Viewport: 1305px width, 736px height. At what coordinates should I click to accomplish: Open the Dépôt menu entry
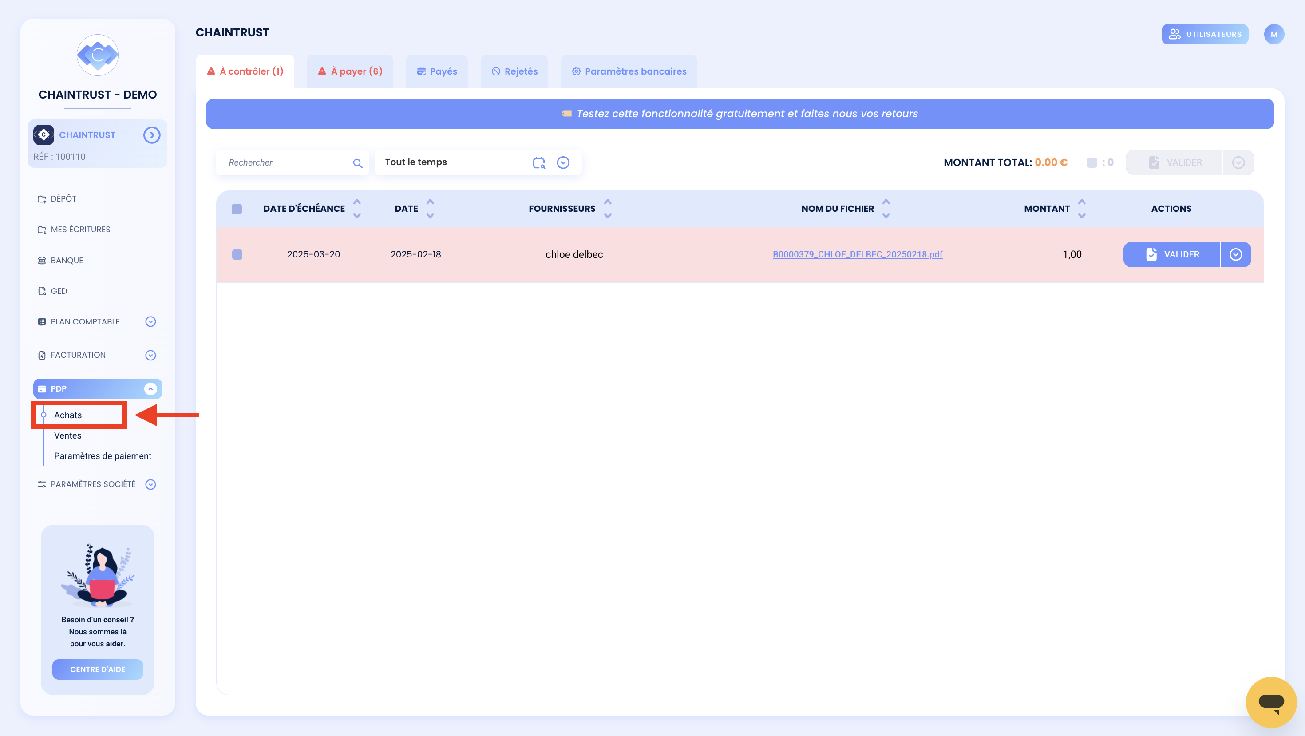pyautogui.click(x=63, y=199)
